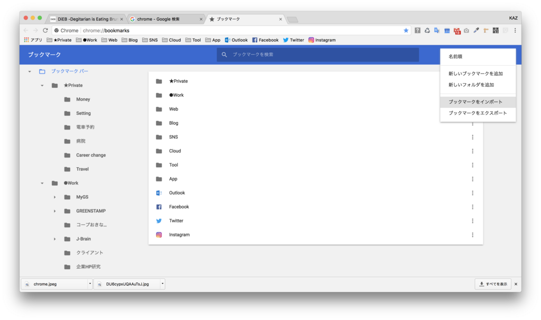Open the Google Translate extension

[x=437, y=30]
